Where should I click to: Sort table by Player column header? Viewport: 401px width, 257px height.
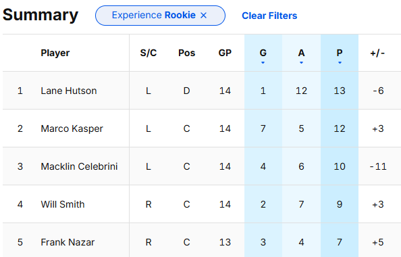[x=55, y=53]
